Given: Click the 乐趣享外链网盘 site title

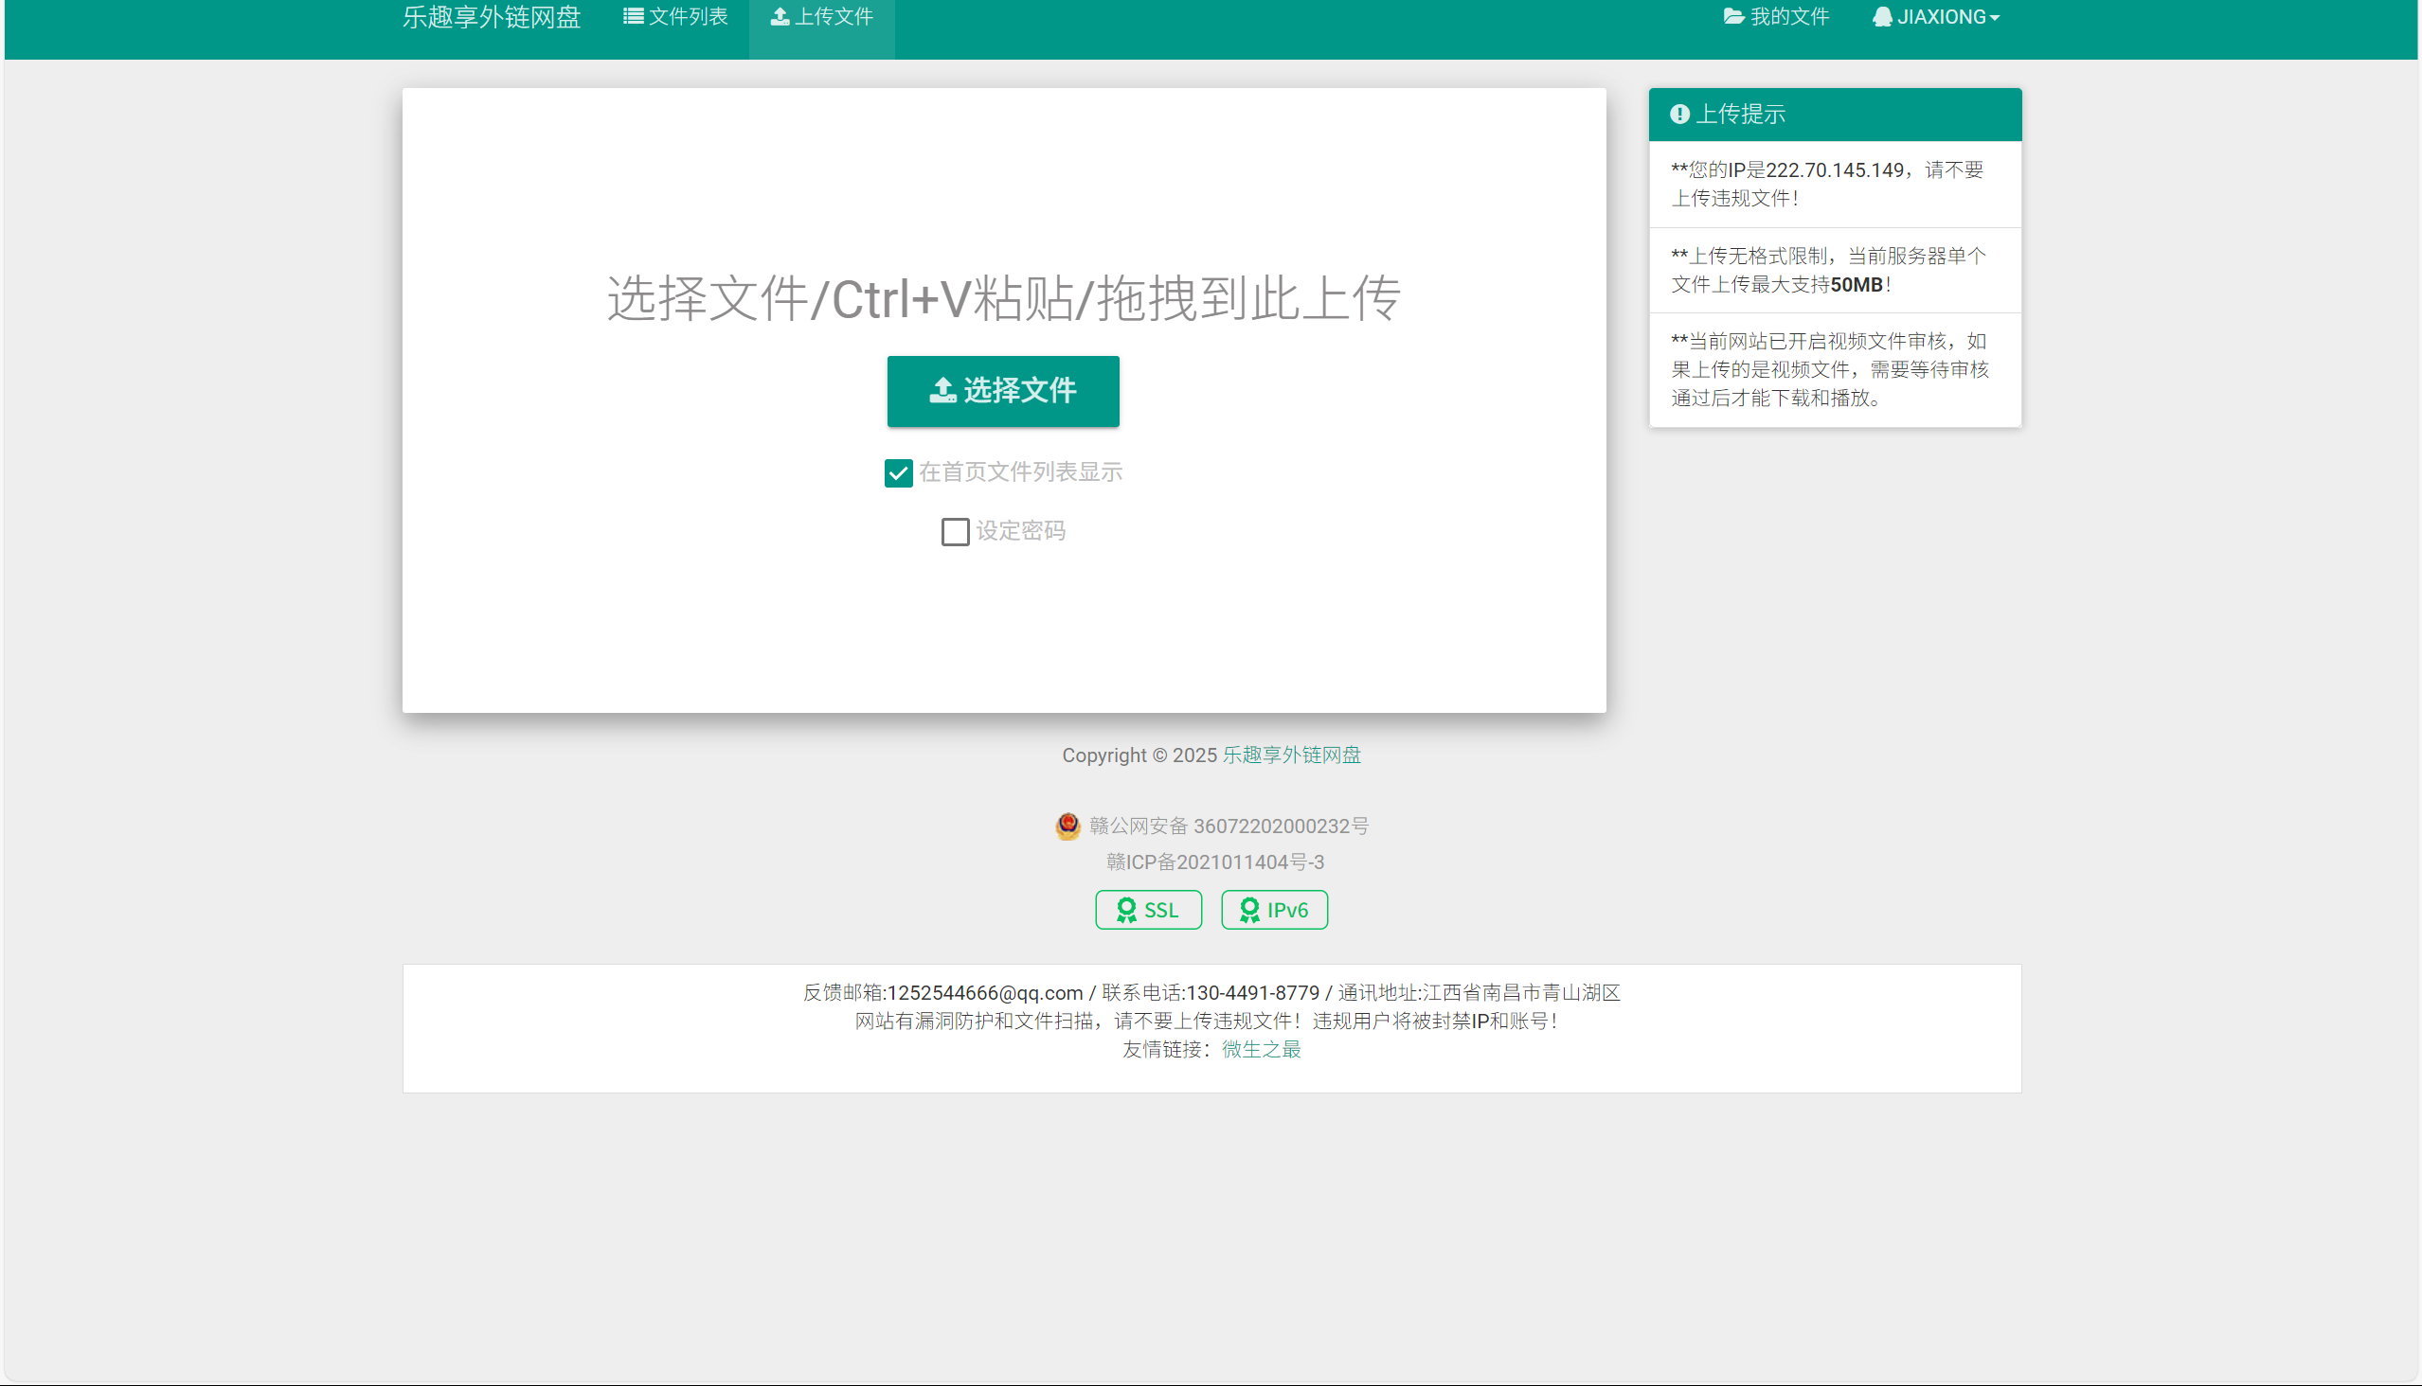Looking at the screenshot, I should click(492, 17).
